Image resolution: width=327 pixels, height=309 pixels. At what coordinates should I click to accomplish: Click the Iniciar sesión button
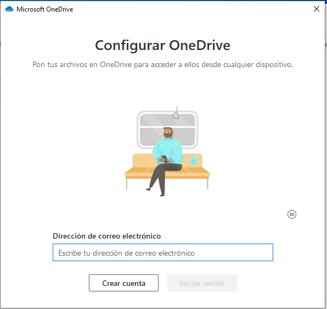click(x=202, y=283)
